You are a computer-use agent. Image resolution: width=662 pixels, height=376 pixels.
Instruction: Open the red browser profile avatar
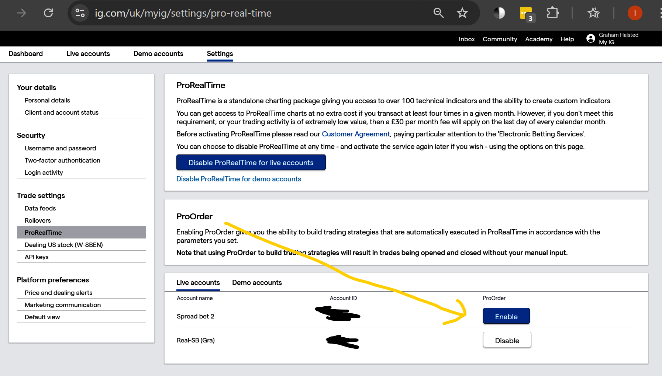coord(635,13)
